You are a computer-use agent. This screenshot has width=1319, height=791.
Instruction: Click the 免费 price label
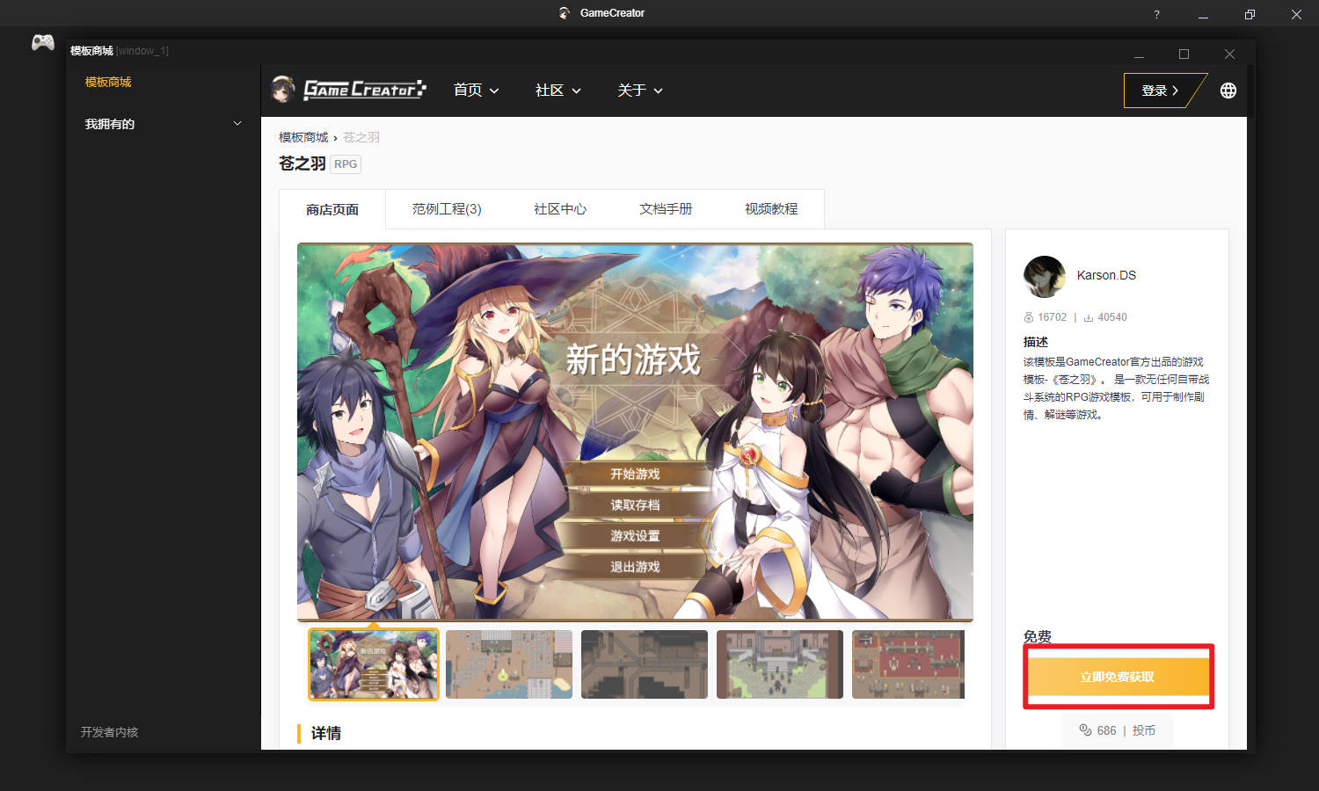coord(1038,636)
